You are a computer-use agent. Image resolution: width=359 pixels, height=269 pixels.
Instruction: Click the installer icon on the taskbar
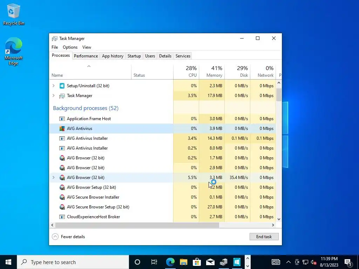coord(223,262)
